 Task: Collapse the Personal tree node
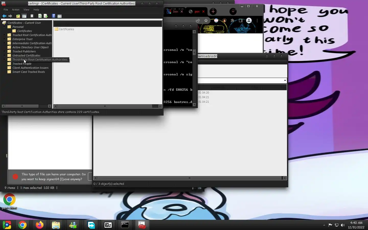(4, 27)
